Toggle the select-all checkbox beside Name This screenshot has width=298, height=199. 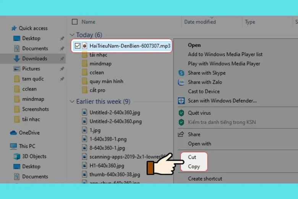click(x=74, y=22)
